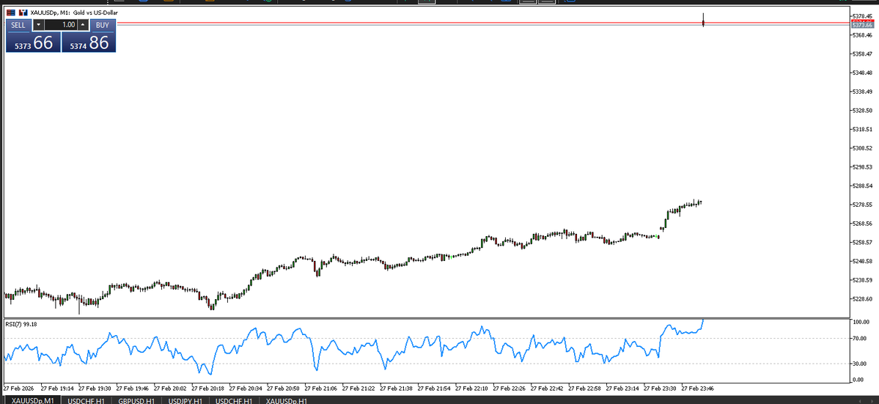The image size is (879, 404).
Task: Click the 27 Feb 20:02 time label
Action: [170, 388]
